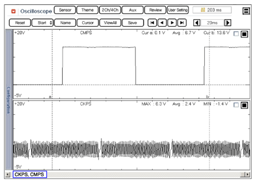Image resolution: width=256 pixels, height=183 pixels.
Task: Tick the CKPS channel checkbox
Action: [236, 105]
